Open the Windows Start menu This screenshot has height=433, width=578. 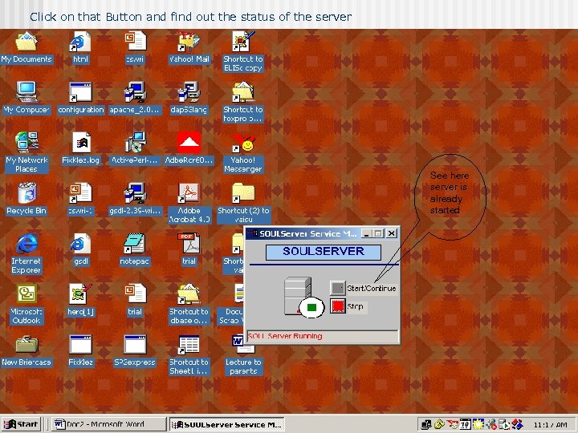tap(21, 424)
